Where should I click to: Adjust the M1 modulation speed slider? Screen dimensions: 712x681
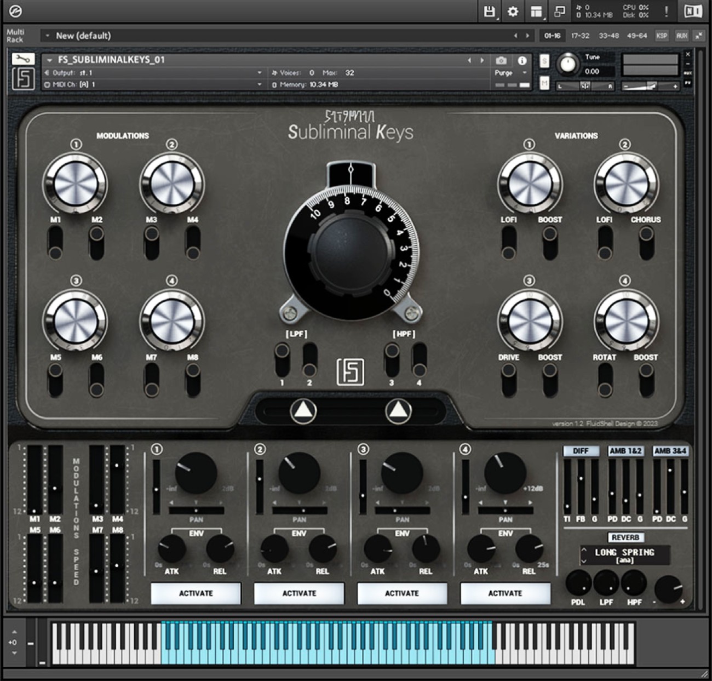point(35,510)
